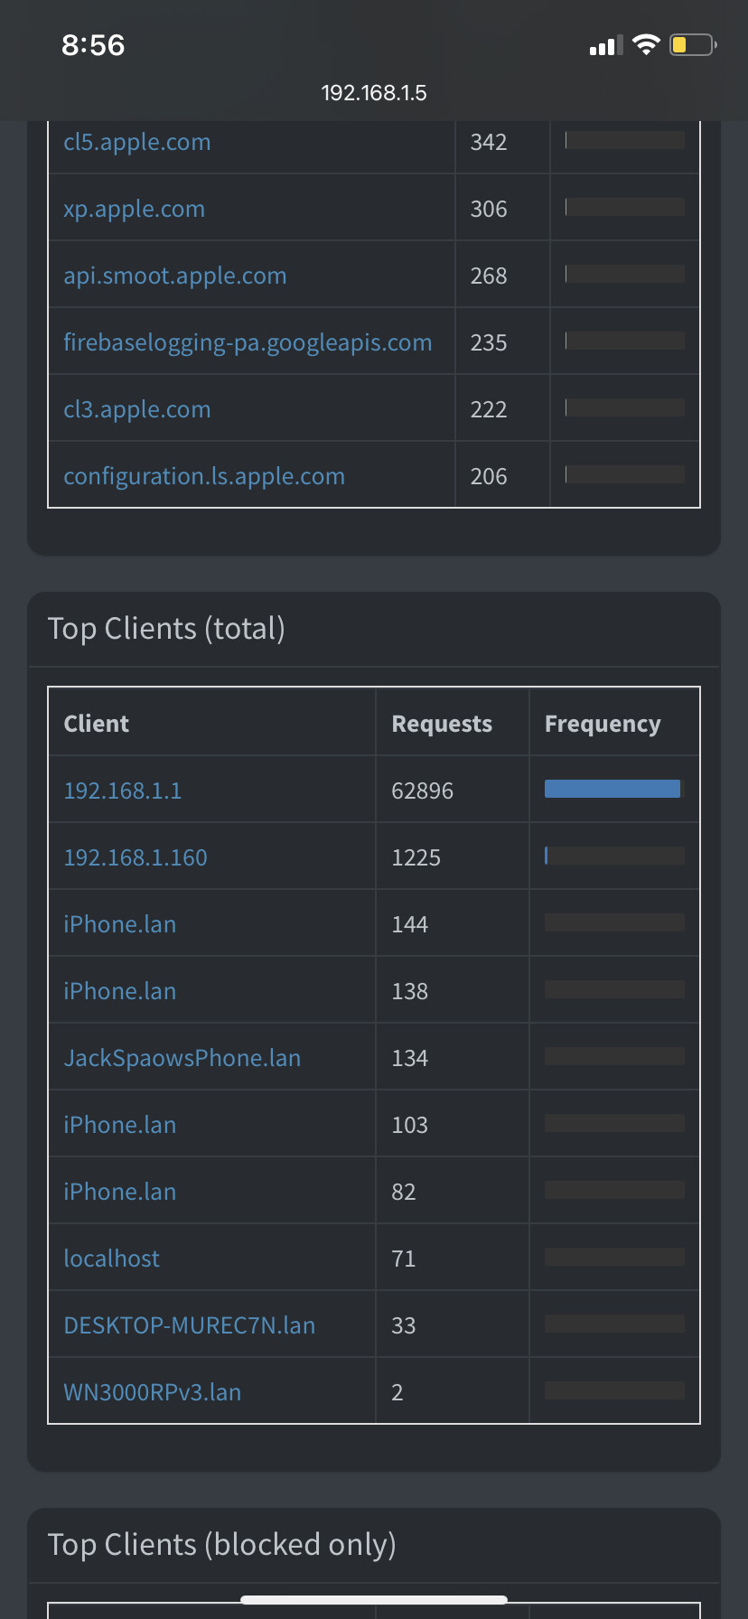Open the JackSpaowsPhone.lan client
This screenshot has height=1619, width=748.
tap(182, 1059)
